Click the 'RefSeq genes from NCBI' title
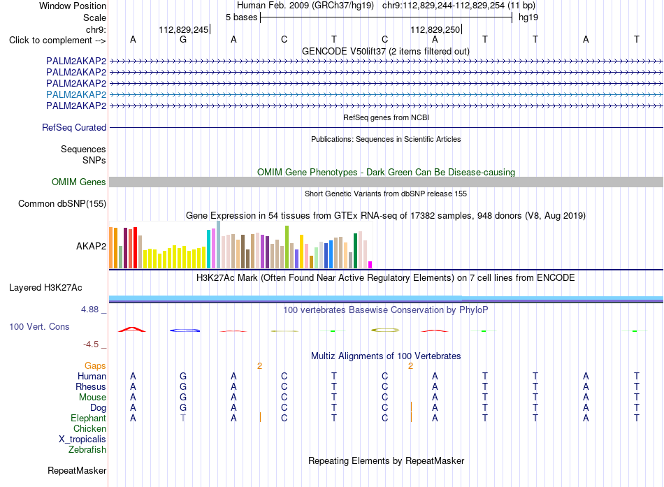Viewport: 664px width, 487px height. pos(387,117)
